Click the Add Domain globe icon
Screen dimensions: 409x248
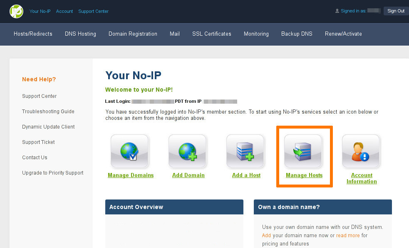pos(187,151)
